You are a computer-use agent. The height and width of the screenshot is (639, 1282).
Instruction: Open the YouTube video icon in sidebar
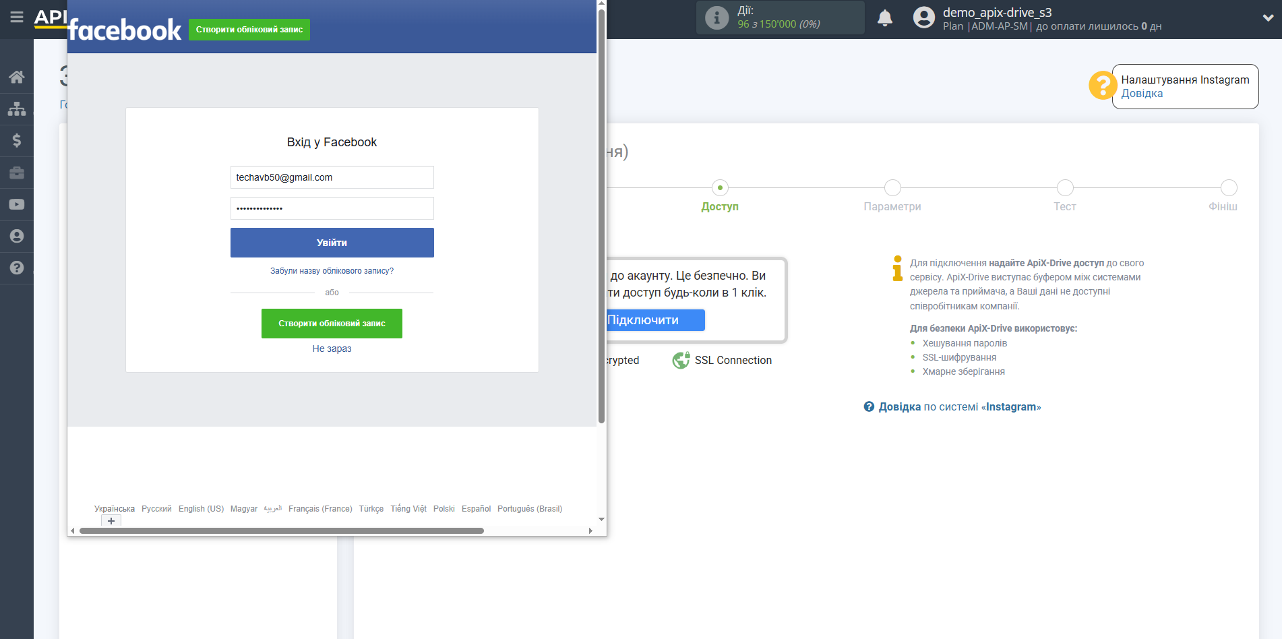[x=17, y=204]
